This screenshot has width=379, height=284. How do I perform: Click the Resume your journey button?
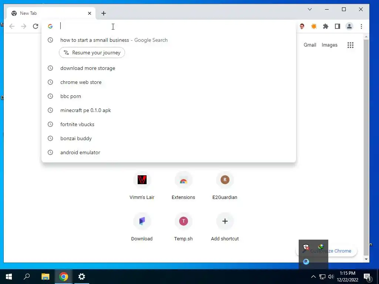click(92, 53)
